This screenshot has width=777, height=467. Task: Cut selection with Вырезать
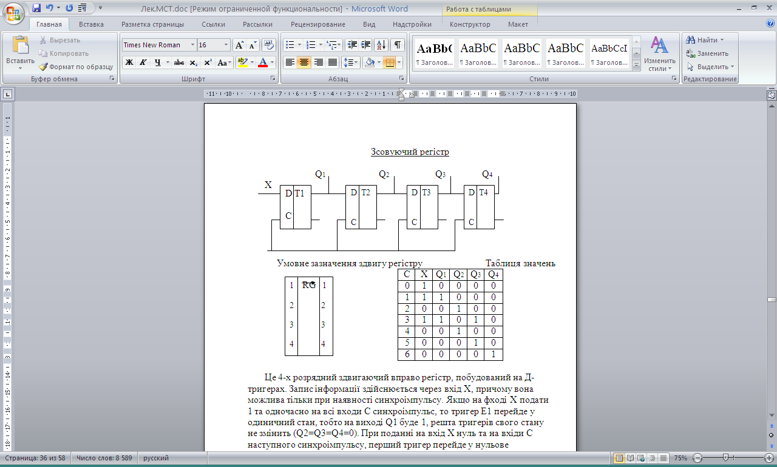pyautogui.click(x=59, y=40)
